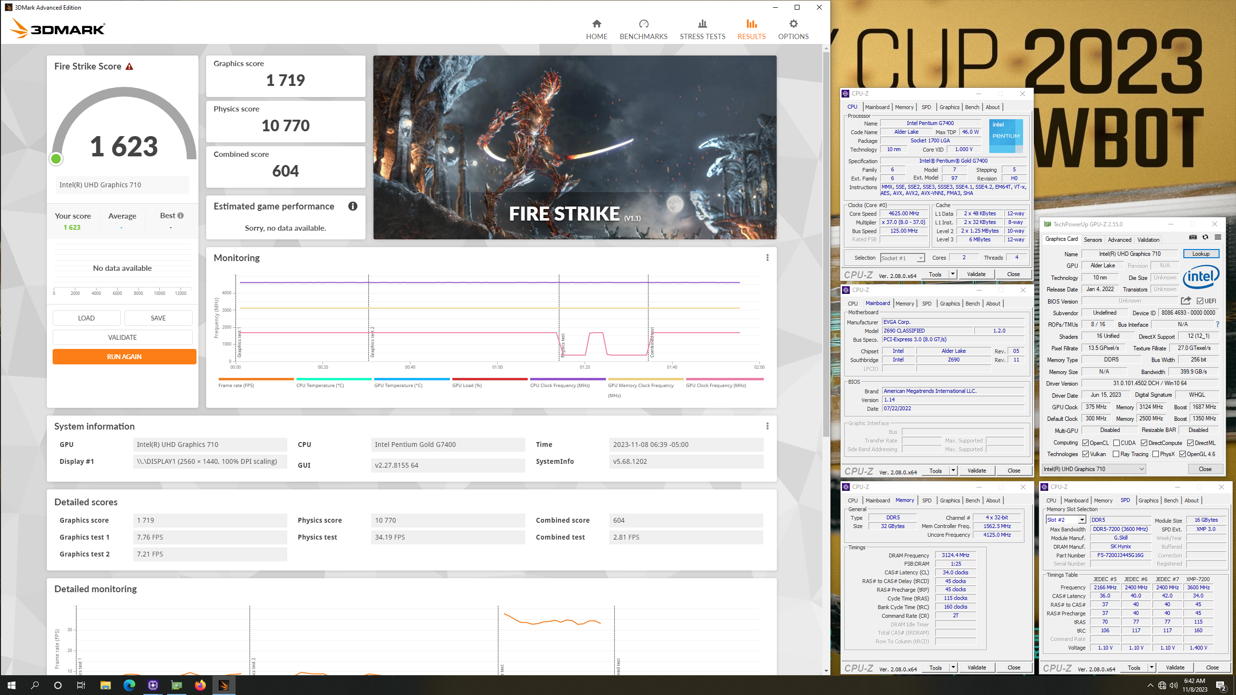Image resolution: width=1236 pixels, height=695 pixels.
Task: Toggle the UEFI checkbox in GPU-Z
Action: point(1200,301)
